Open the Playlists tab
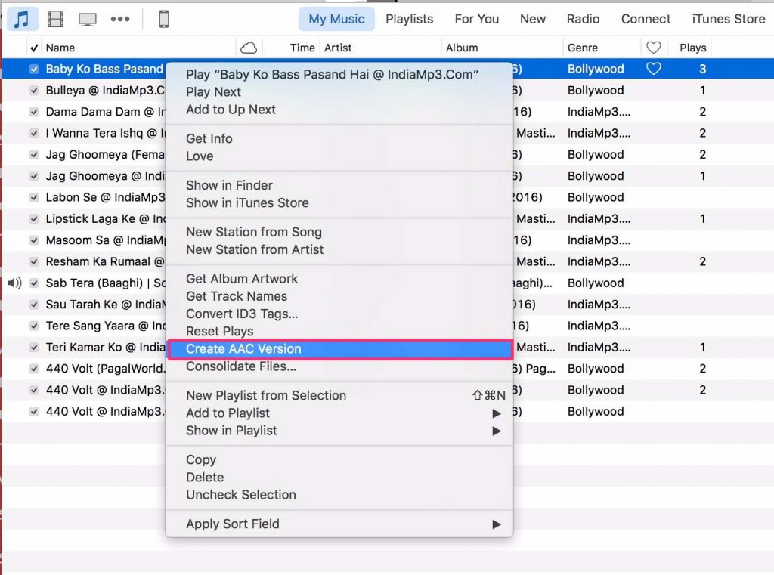774x575 pixels. click(409, 19)
